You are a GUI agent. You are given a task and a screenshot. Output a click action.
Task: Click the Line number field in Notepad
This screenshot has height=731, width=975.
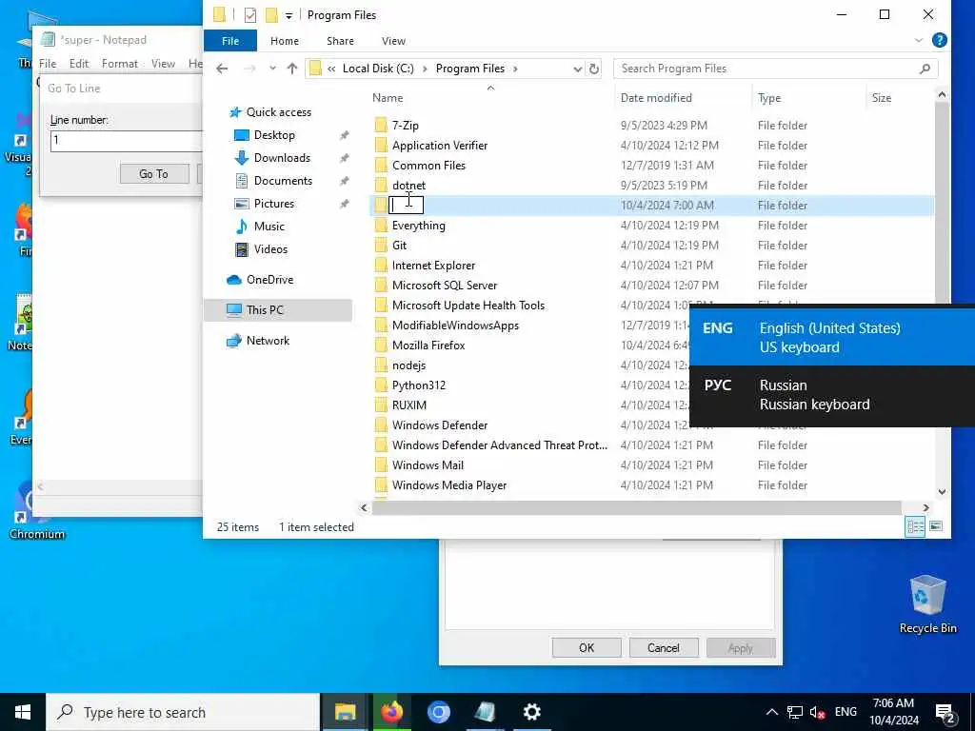click(x=127, y=141)
